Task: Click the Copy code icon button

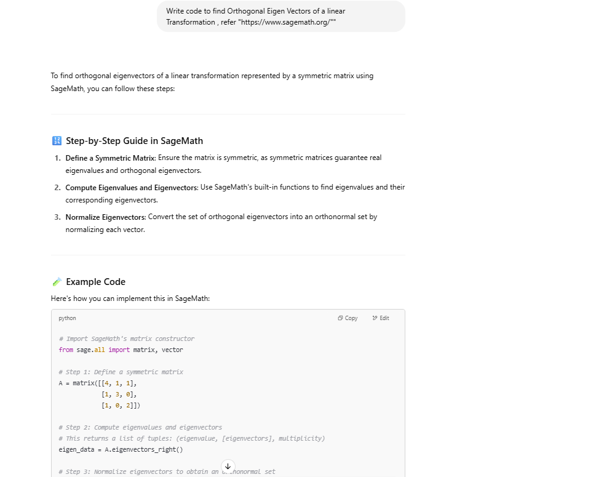Action: (x=348, y=318)
